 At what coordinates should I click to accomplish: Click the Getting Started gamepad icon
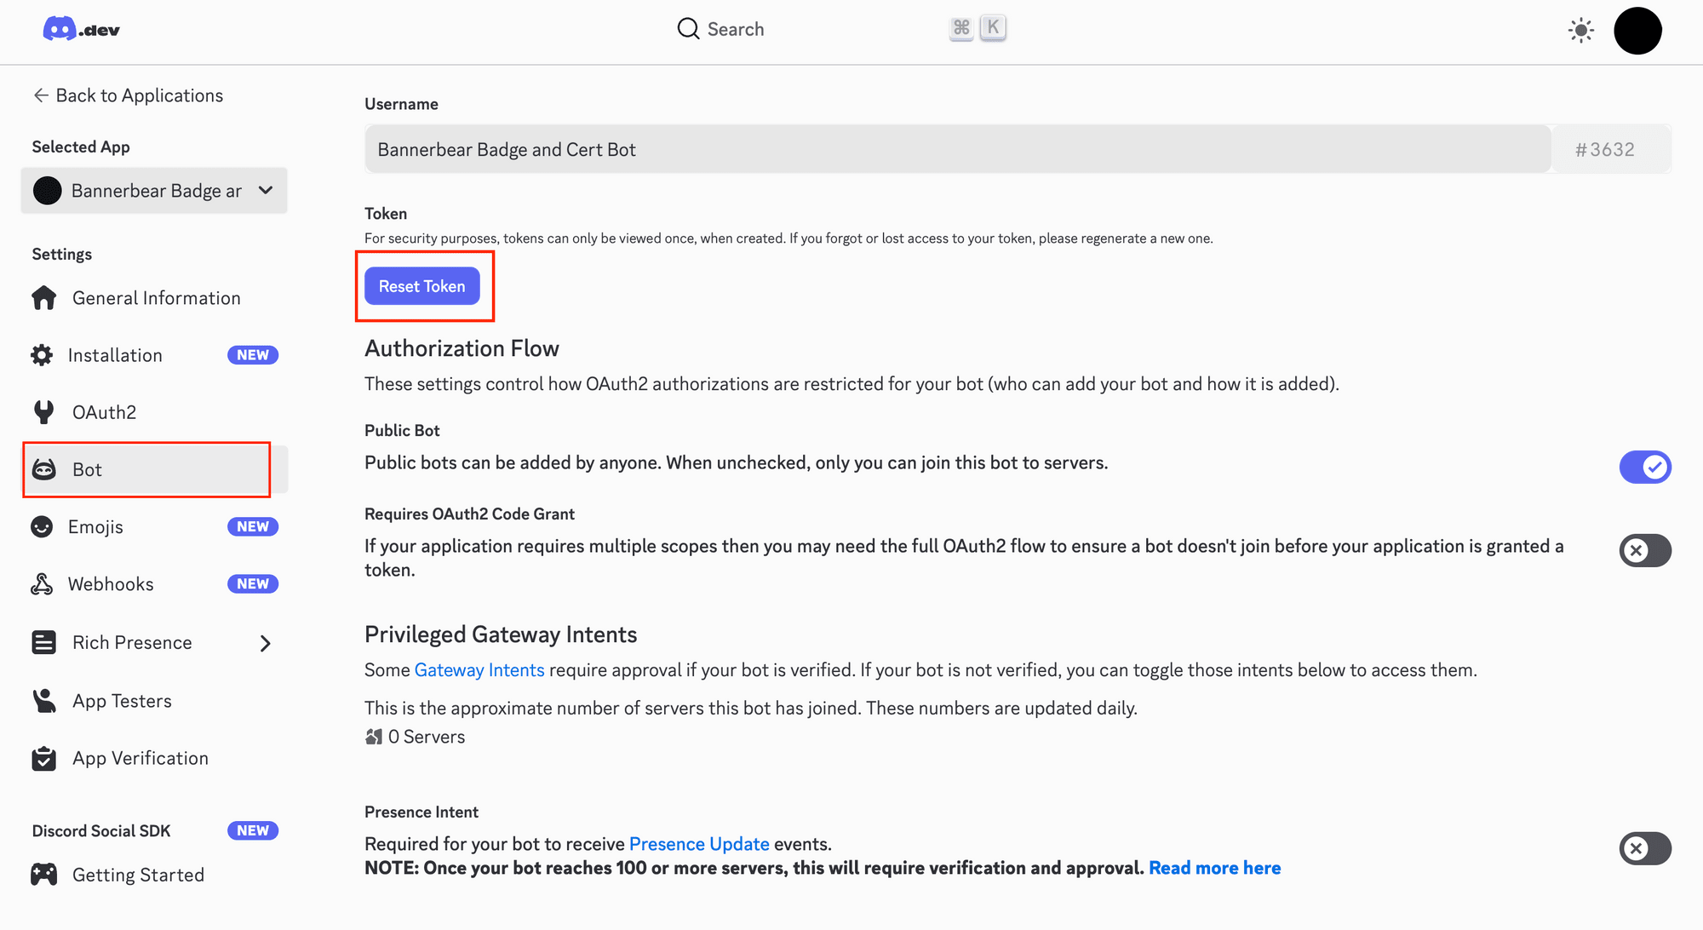click(44, 875)
